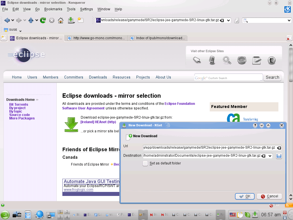This screenshot has width=293, height=220.
Task: Close current tab using tab-bar close icon
Action: click(289, 38)
